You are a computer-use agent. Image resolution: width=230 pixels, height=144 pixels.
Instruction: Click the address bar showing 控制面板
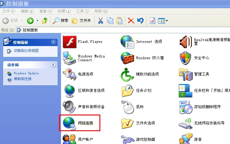123,30
